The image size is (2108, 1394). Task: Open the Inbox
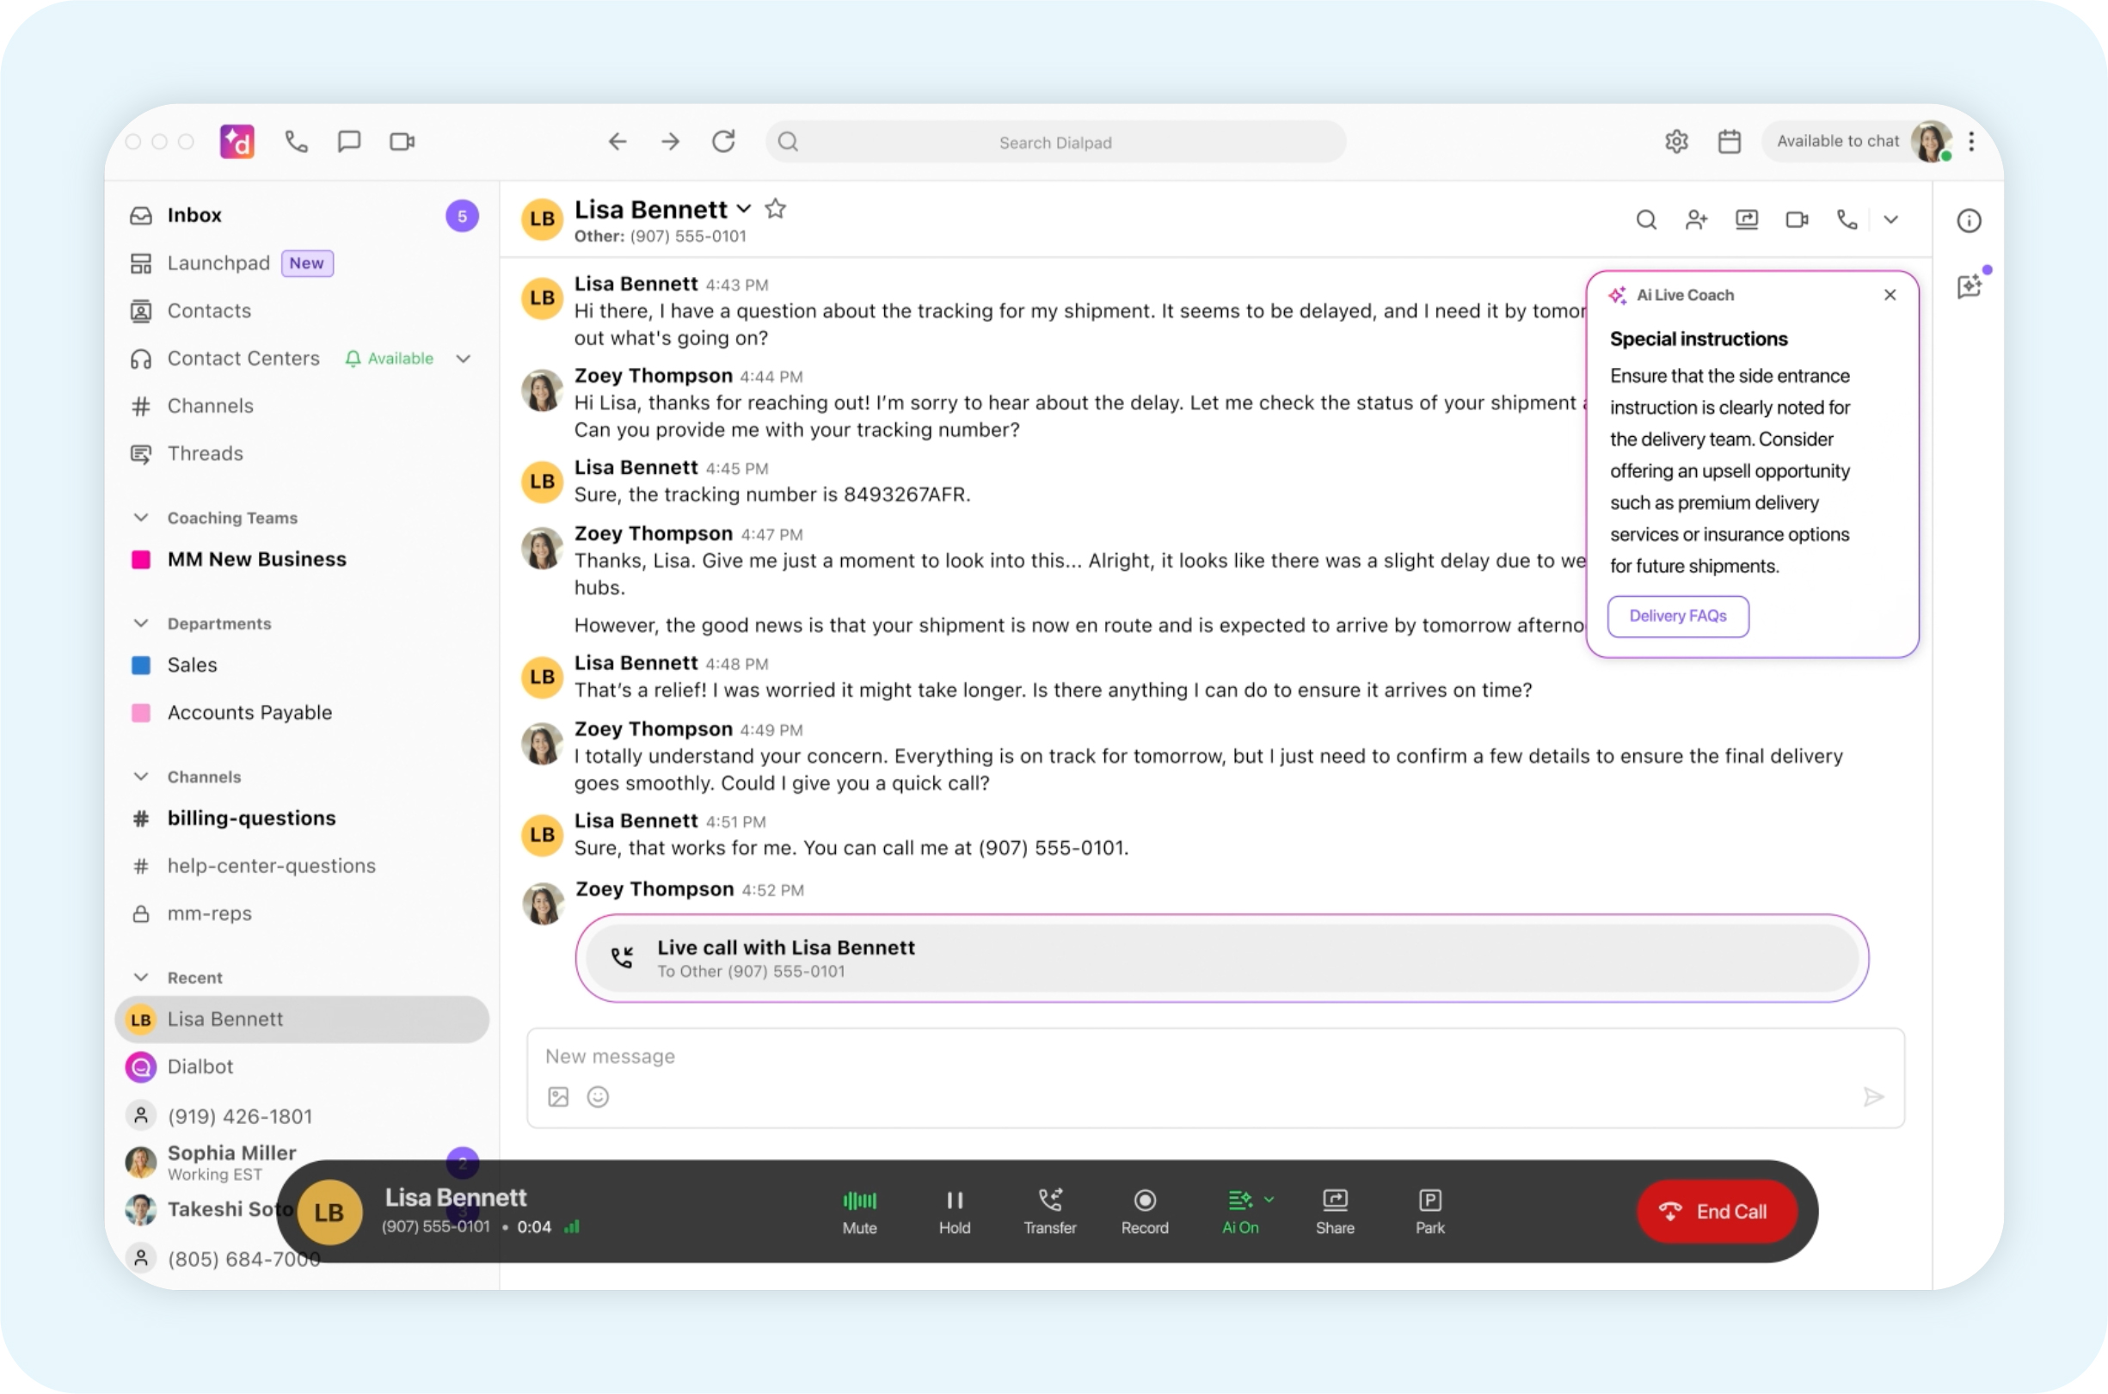pyautogui.click(x=302, y=215)
